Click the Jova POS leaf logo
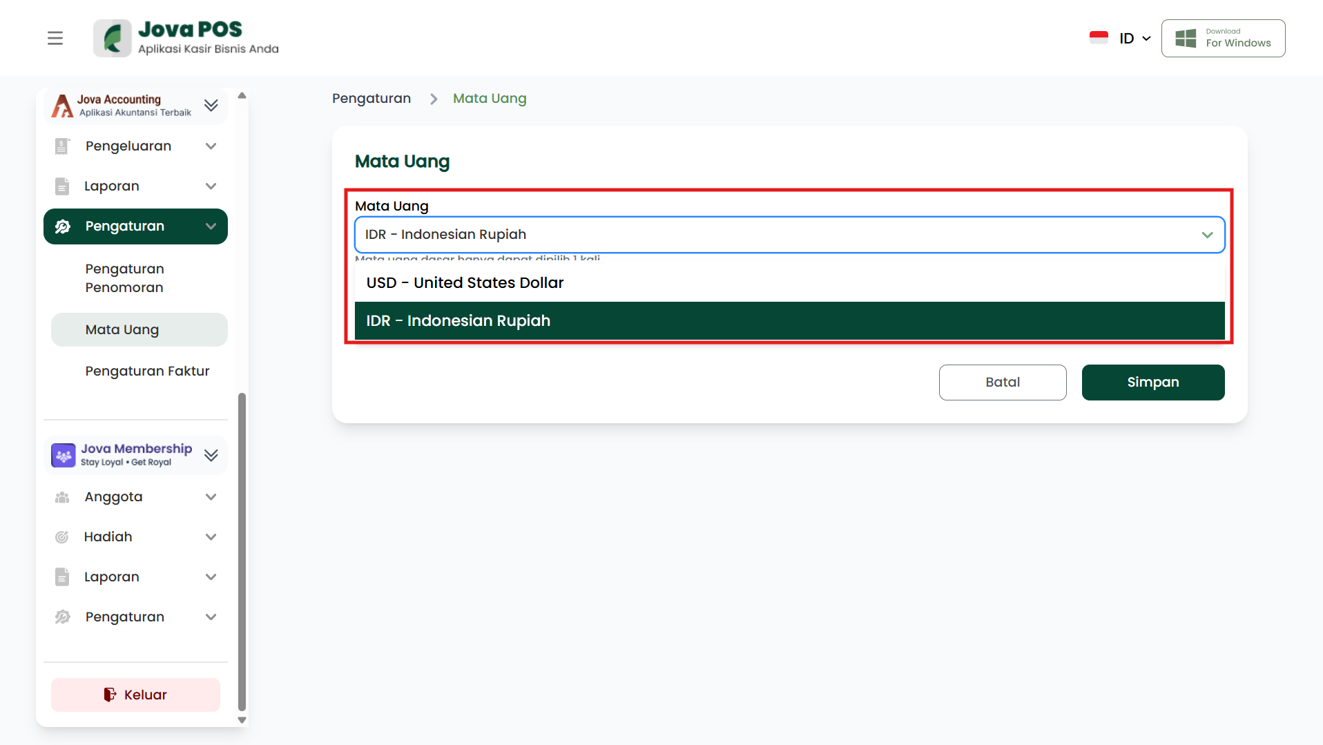 113,38
